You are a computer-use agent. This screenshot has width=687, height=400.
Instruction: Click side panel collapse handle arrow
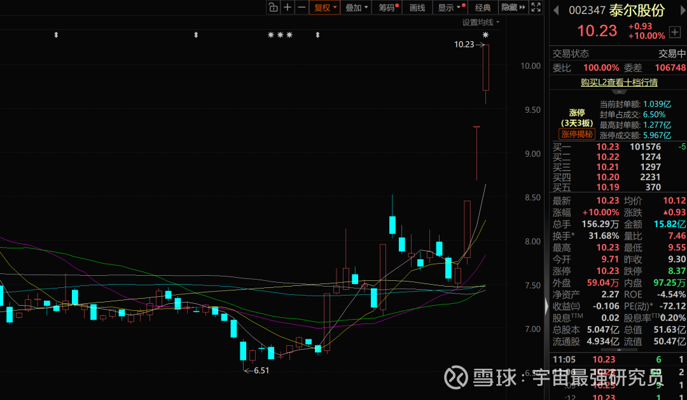tap(546, 306)
